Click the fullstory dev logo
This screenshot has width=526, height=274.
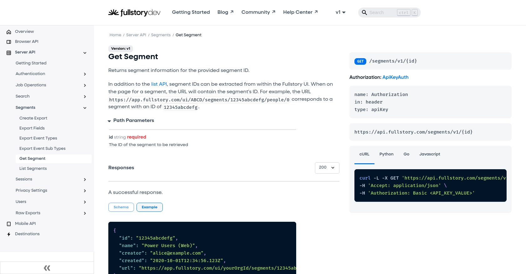click(134, 13)
